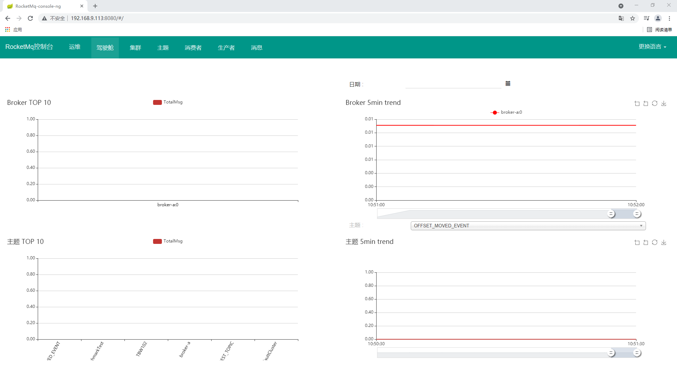This screenshot has width=677, height=366.
Task: Open the calendar date picker icon
Action: tap(508, 83)
